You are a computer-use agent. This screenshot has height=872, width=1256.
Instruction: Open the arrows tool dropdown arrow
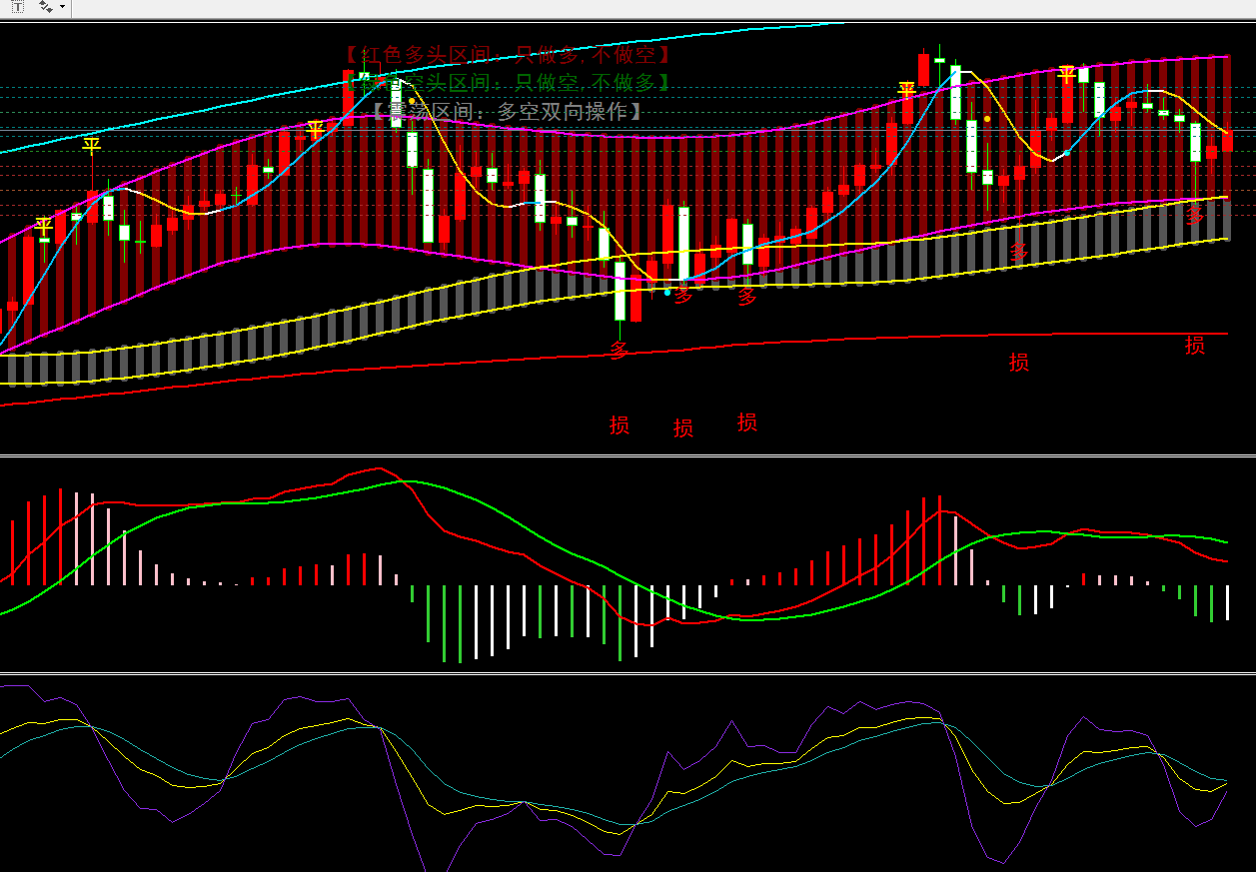[63, 7]
